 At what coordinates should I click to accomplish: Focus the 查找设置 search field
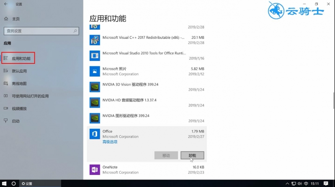(x=41, y=31)
